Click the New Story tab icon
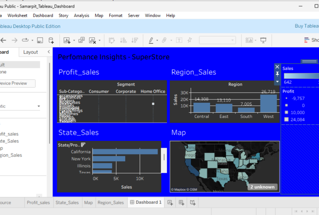The image size is (319, 215). click(193, 203)
